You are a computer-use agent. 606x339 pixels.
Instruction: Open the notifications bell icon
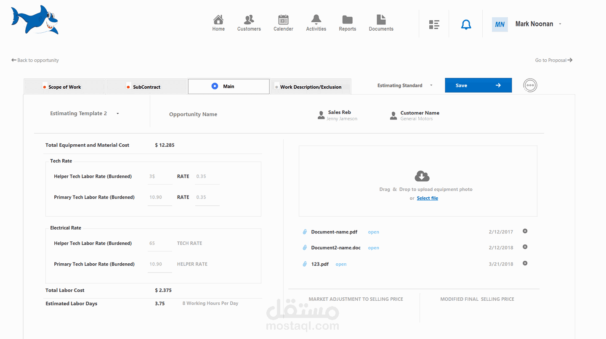466,24
